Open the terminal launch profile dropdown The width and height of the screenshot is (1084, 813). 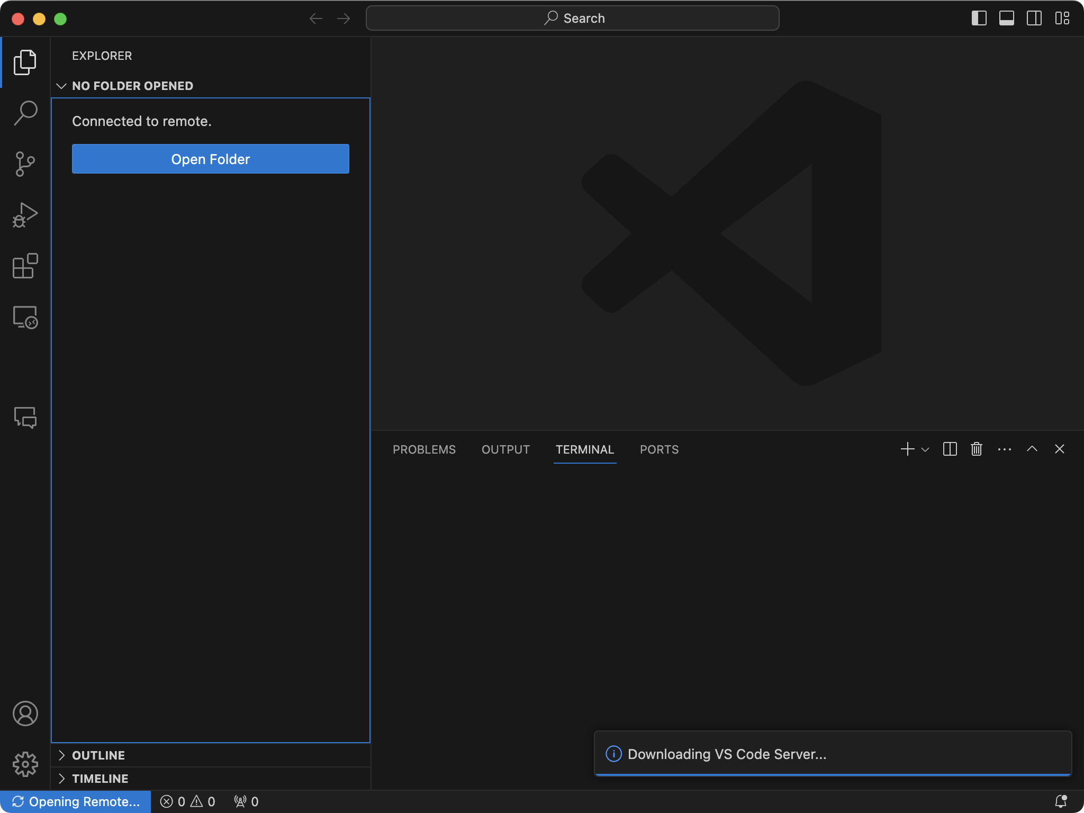click(925, 449)
